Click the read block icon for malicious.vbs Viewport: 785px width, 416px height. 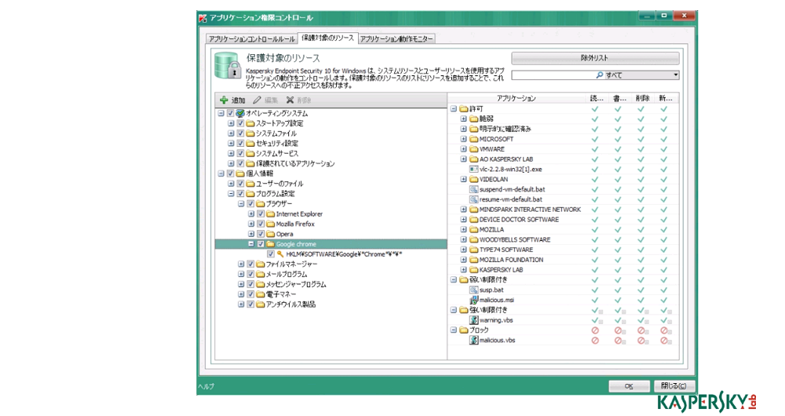pos(595,341)
